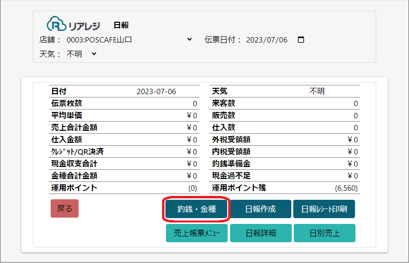
Task: Select the date value 2023-07-06 in table
Action: (156, 92)
